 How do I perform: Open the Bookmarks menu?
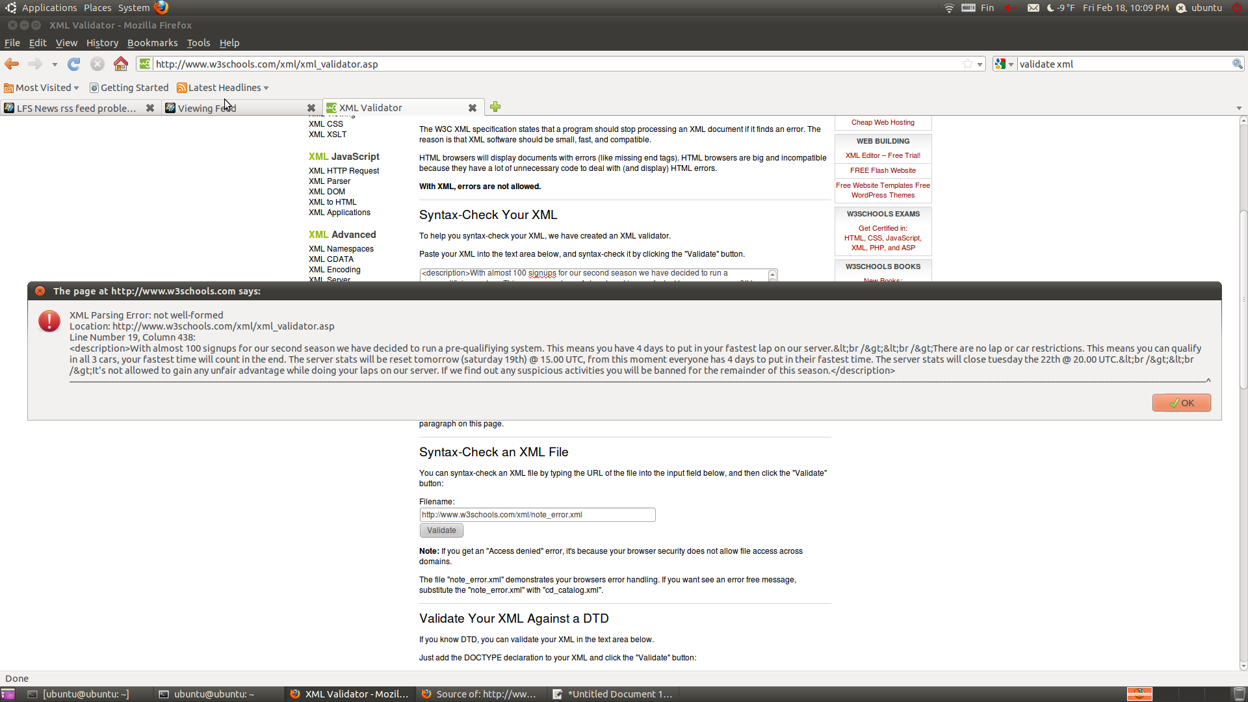point(152,43)
